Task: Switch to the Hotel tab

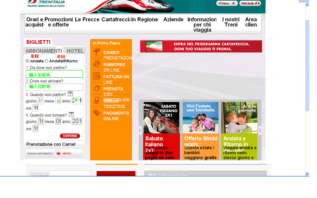Action: pyautogui.click(x=75, y=51)
